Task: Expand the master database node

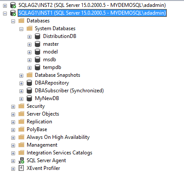Action: pyautogui.click(x=29, y=44)
